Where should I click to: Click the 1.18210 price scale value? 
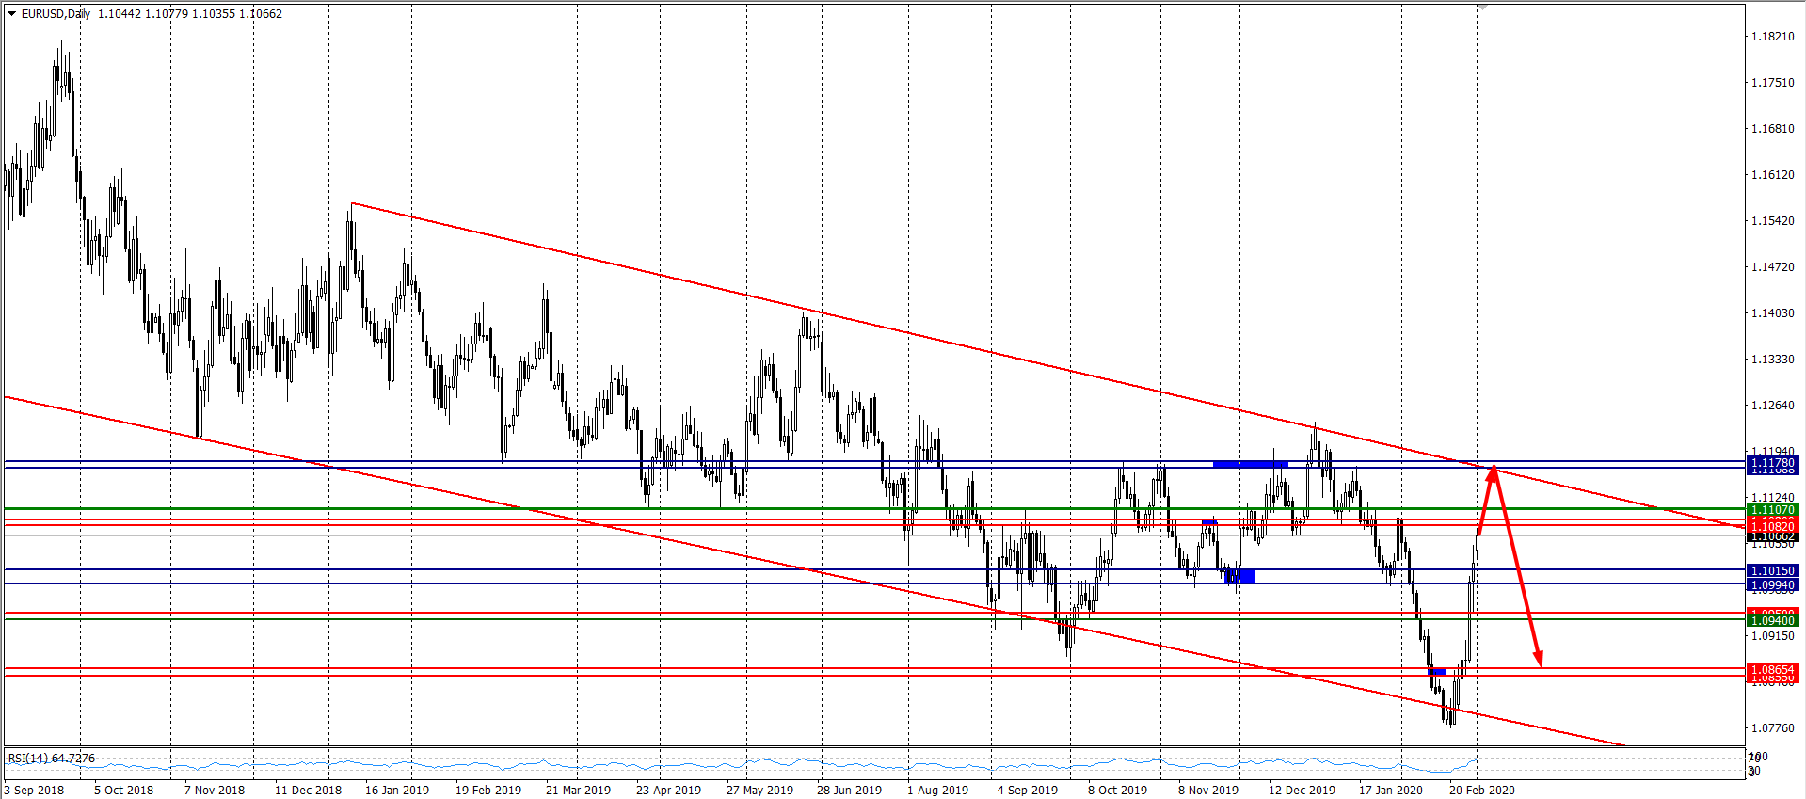click(x=1771, y=37)
